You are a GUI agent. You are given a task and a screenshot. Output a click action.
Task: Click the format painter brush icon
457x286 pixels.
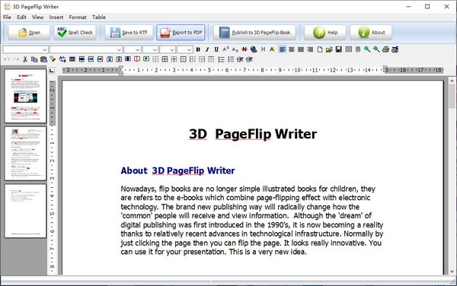53,59
